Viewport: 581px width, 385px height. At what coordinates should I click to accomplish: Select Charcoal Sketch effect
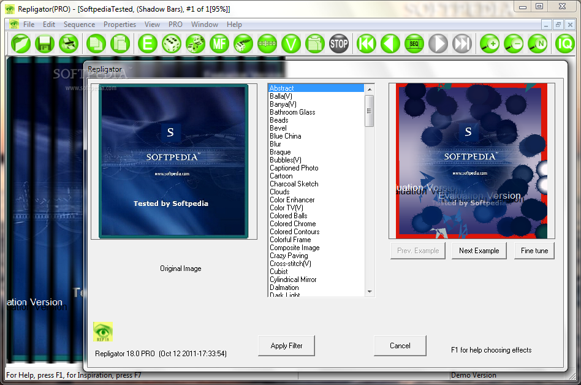point(316,184)
